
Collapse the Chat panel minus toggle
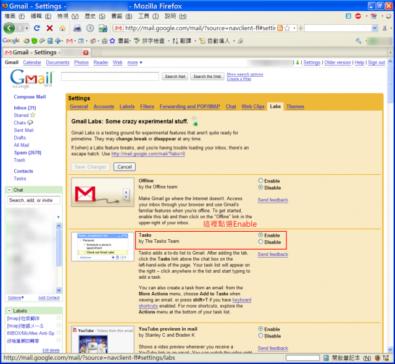point(9,190)
